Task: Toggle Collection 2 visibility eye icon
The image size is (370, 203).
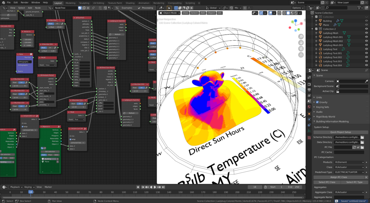Action: click(x=367, y=29)
